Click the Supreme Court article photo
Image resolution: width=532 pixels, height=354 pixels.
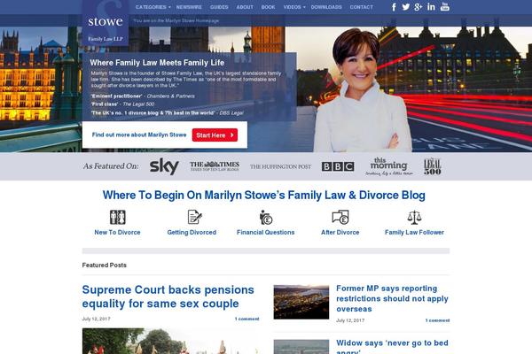click(x=170, y=341)
